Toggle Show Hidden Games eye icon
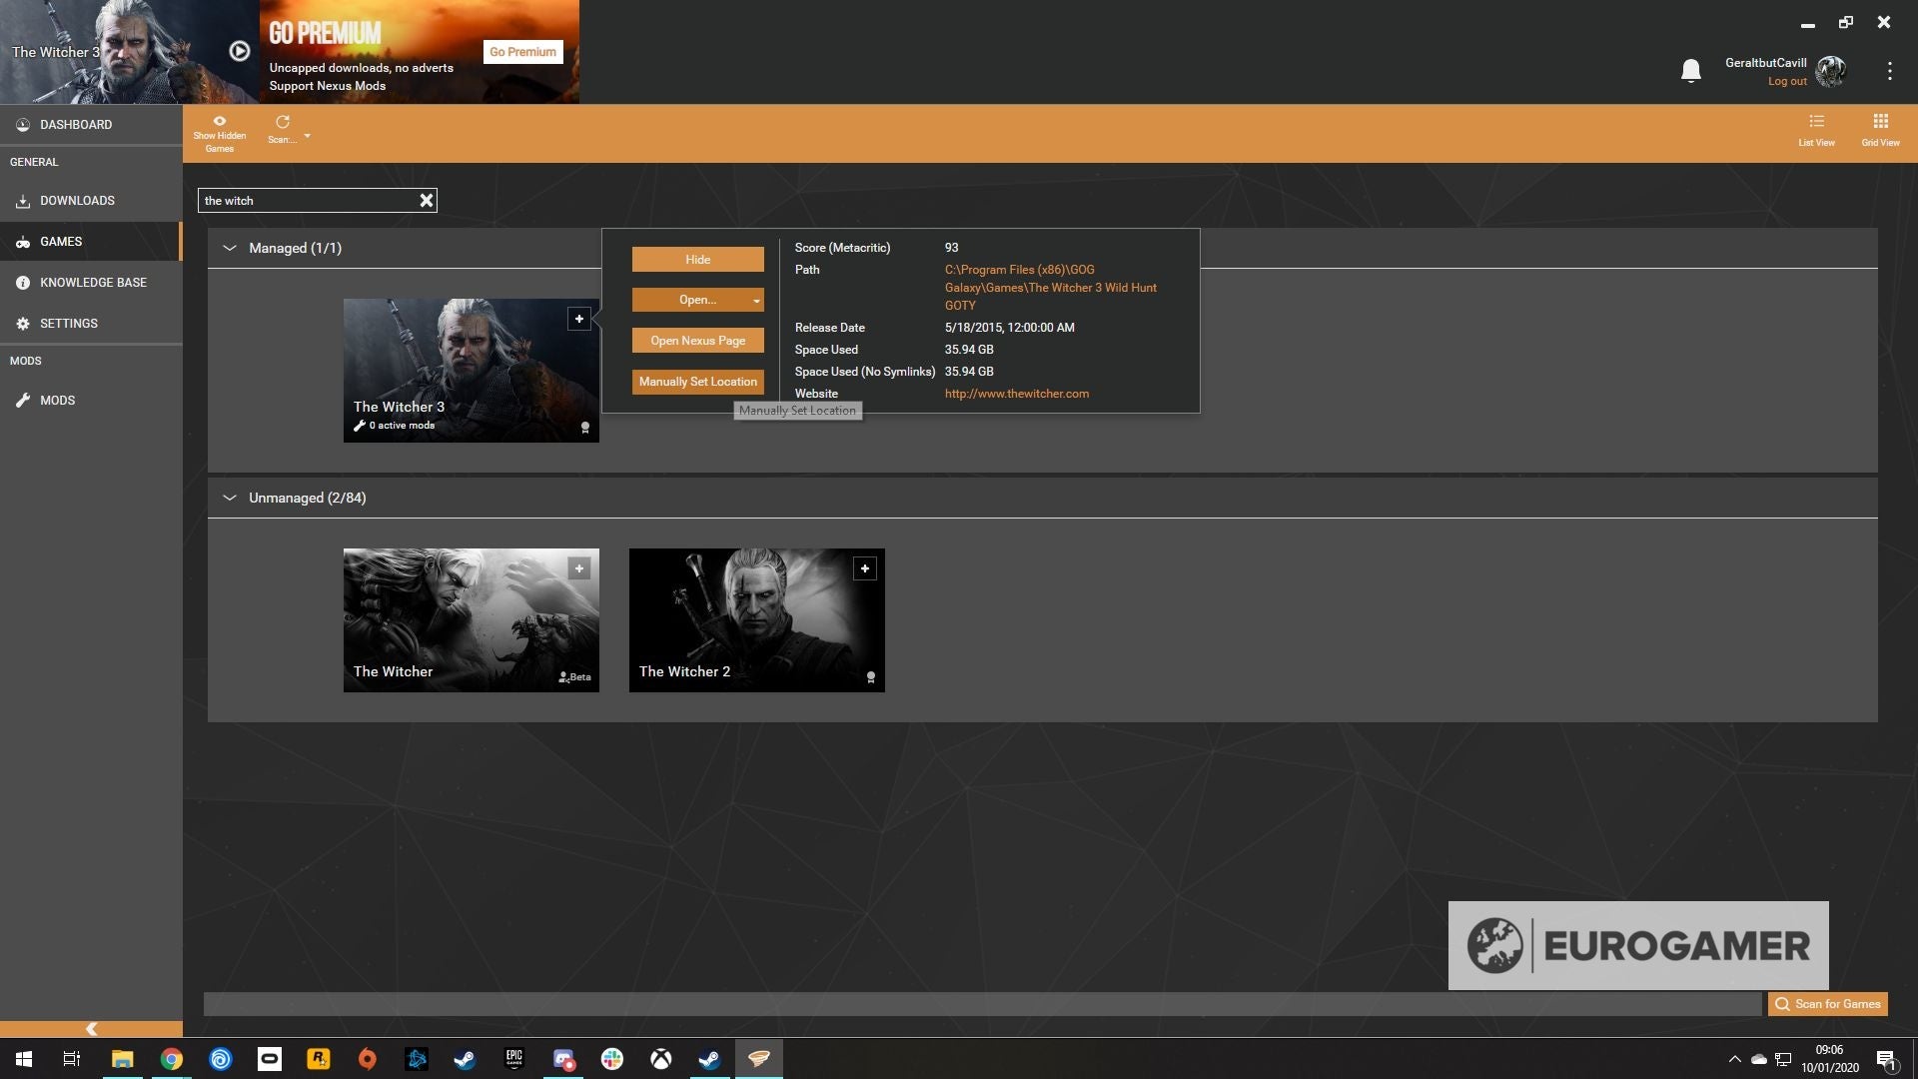1918x1079 pixels. pos(219,122)
